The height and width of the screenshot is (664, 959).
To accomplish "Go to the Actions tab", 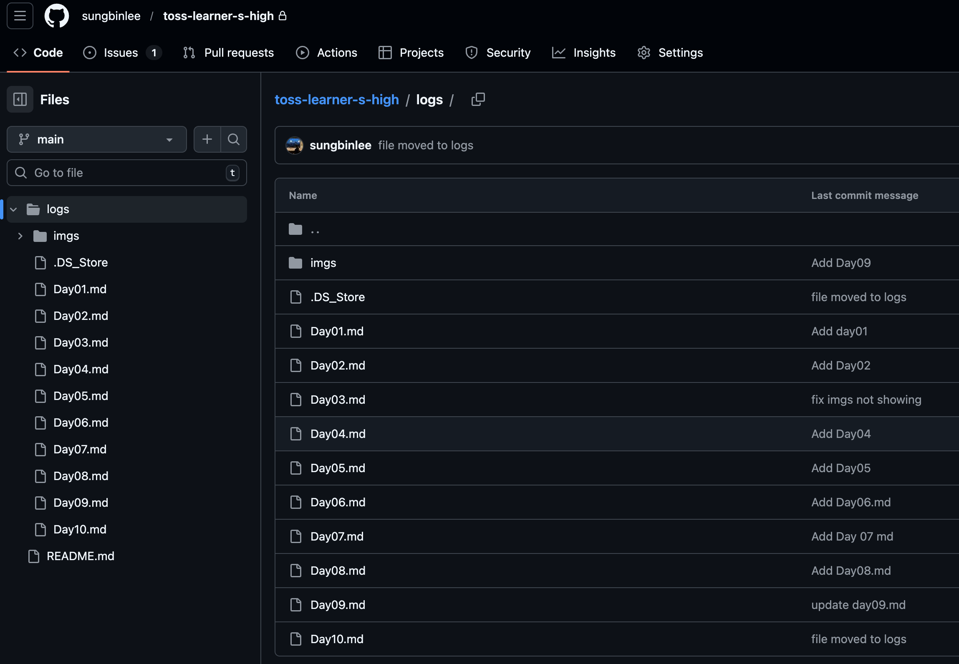I will tap(336, 53).
